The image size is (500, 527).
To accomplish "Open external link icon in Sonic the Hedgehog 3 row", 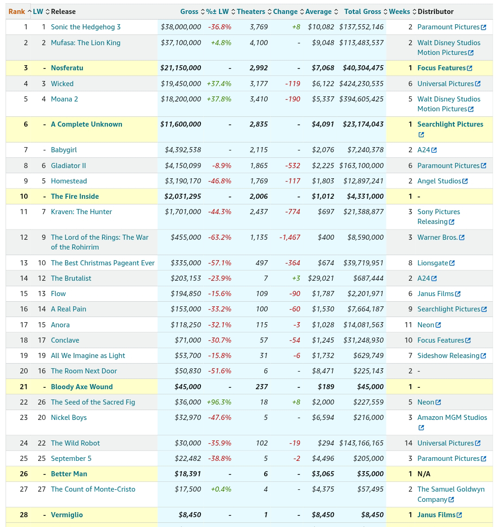I will click(484, 27).
